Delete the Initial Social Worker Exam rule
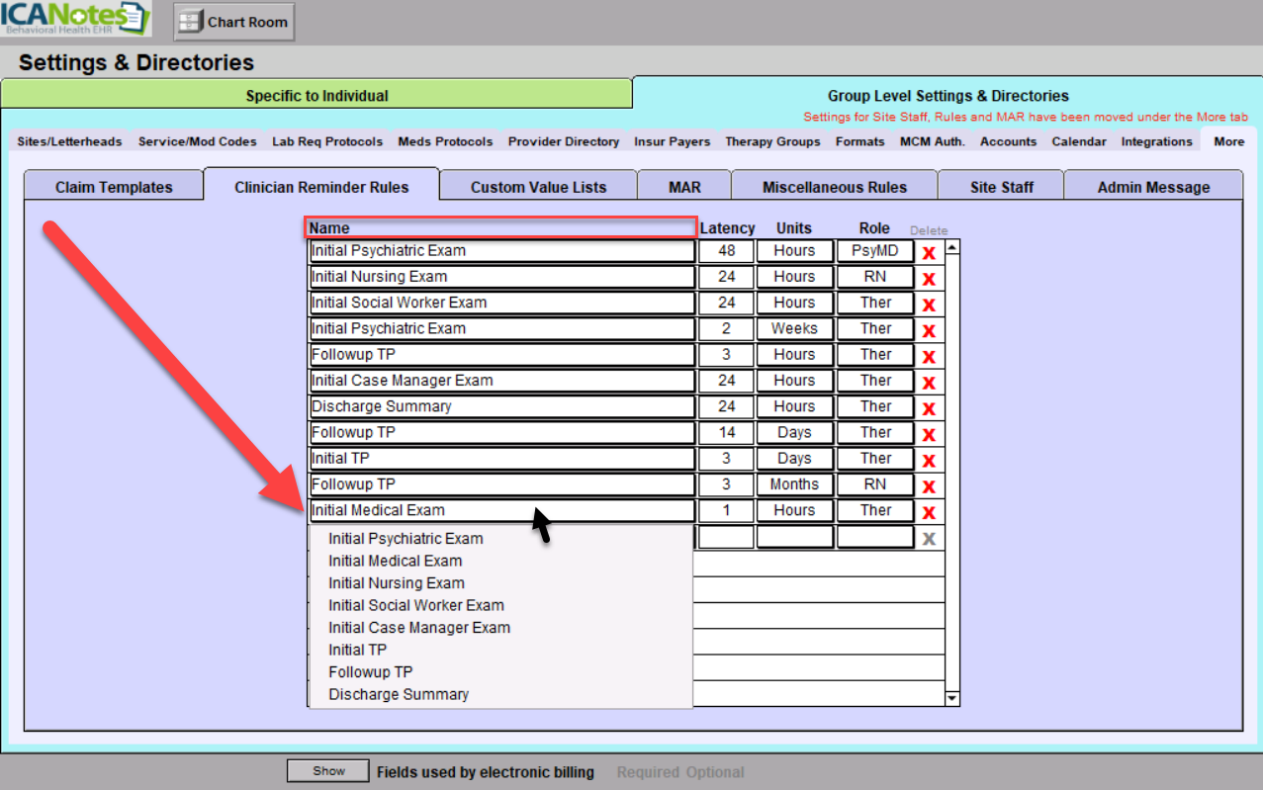1263x790 pixels. [x=929, y=305]
